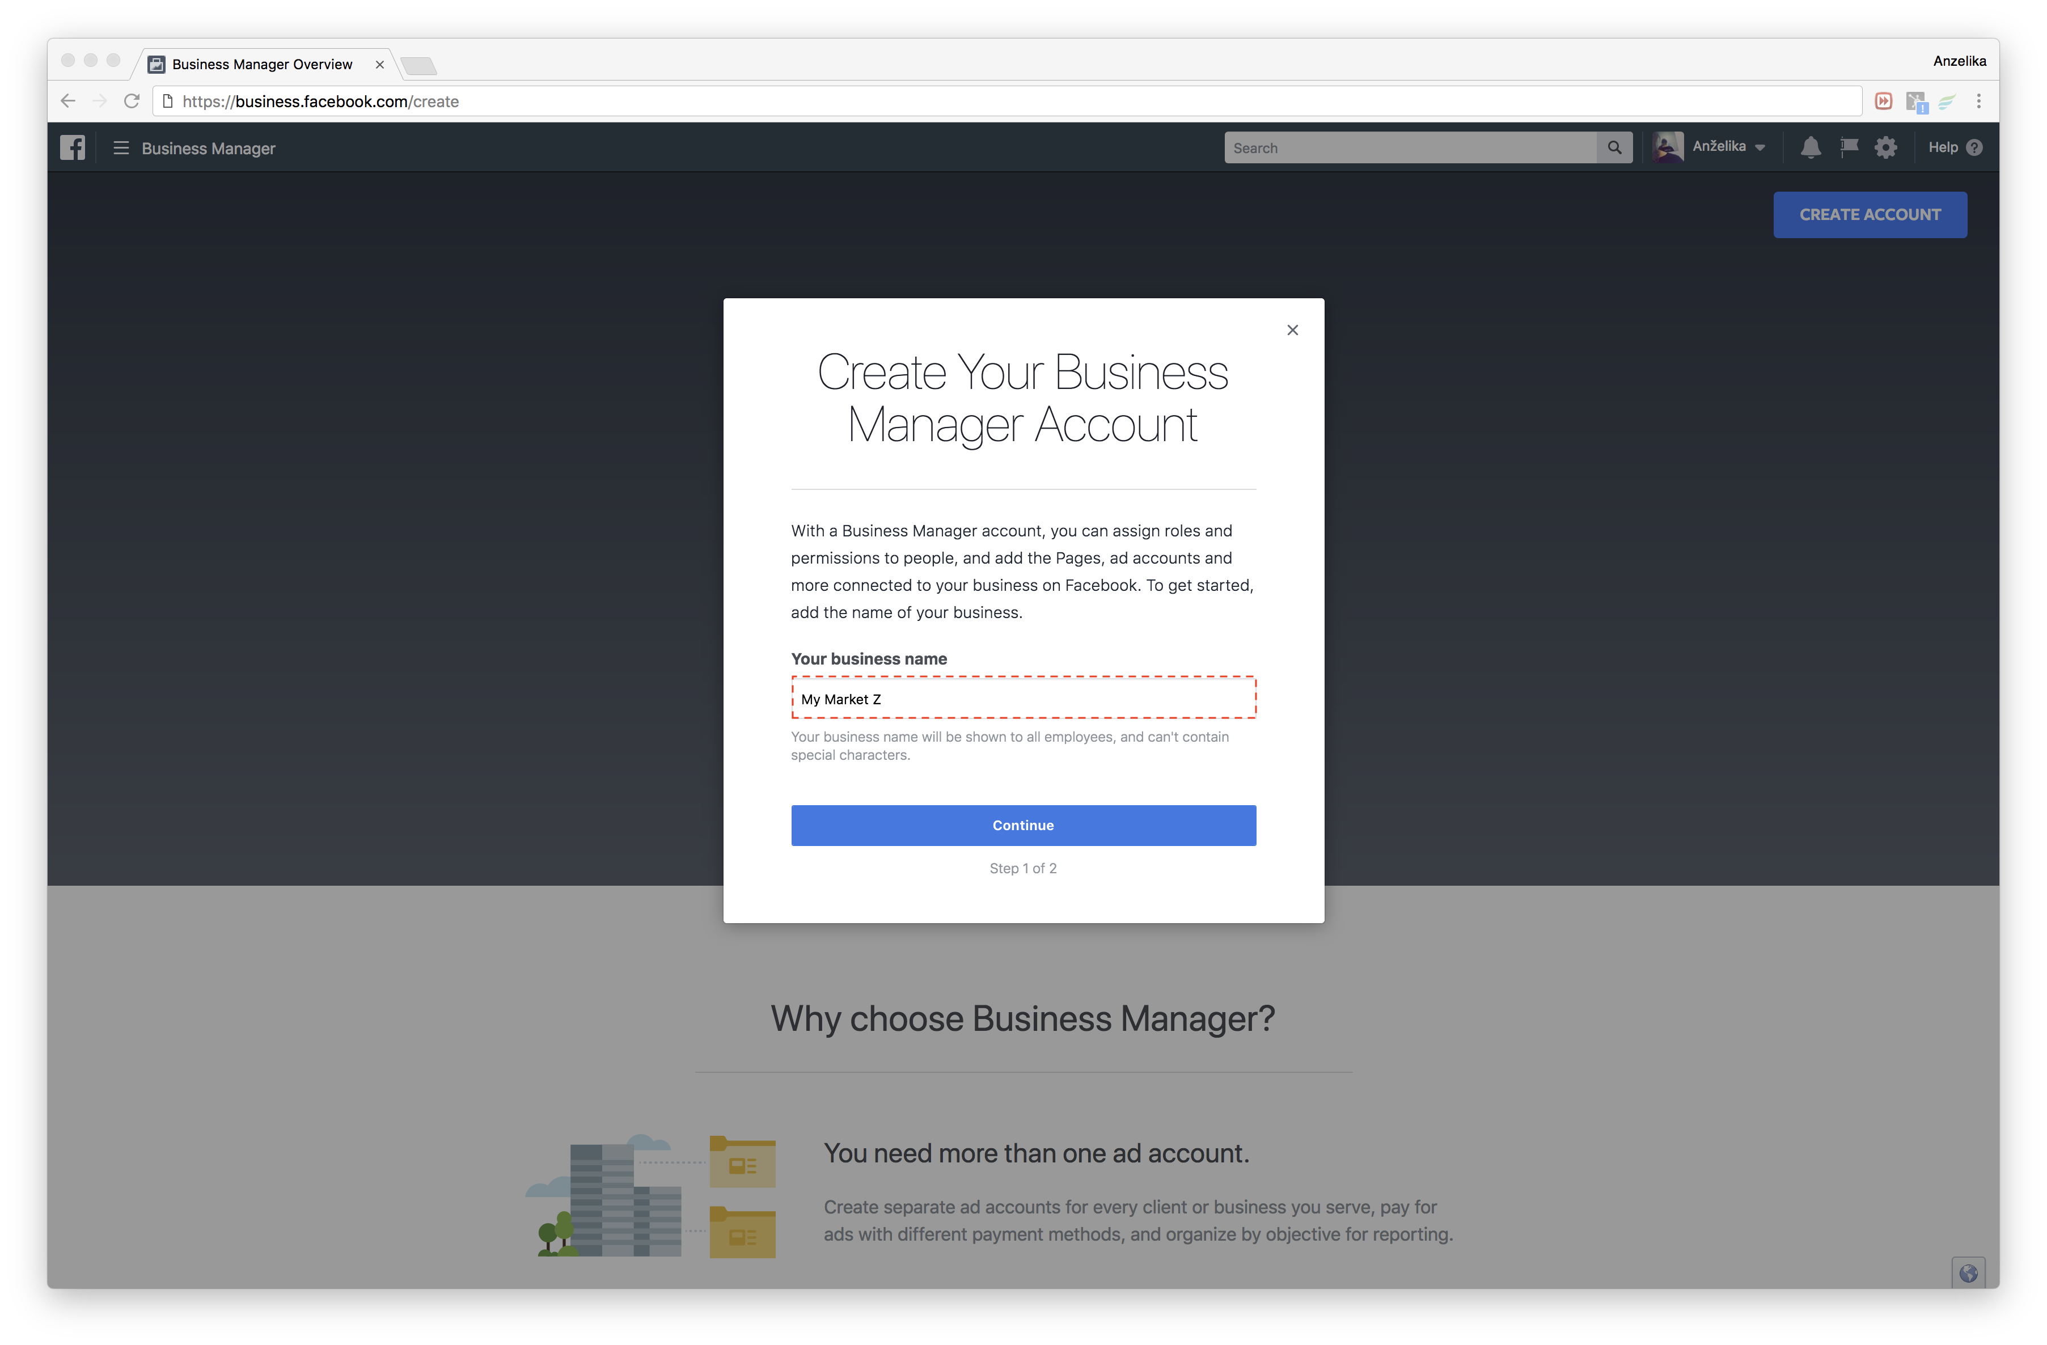
Task: Open a new browser tab
Action: (419, 65)
